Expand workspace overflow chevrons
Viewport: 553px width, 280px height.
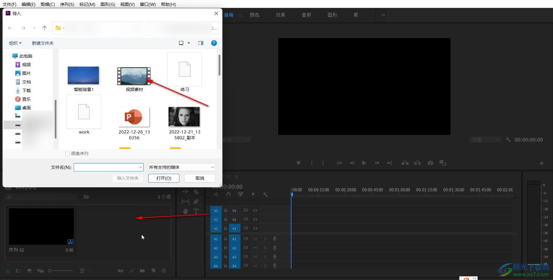pyautogui.click(x=383, y=15)
